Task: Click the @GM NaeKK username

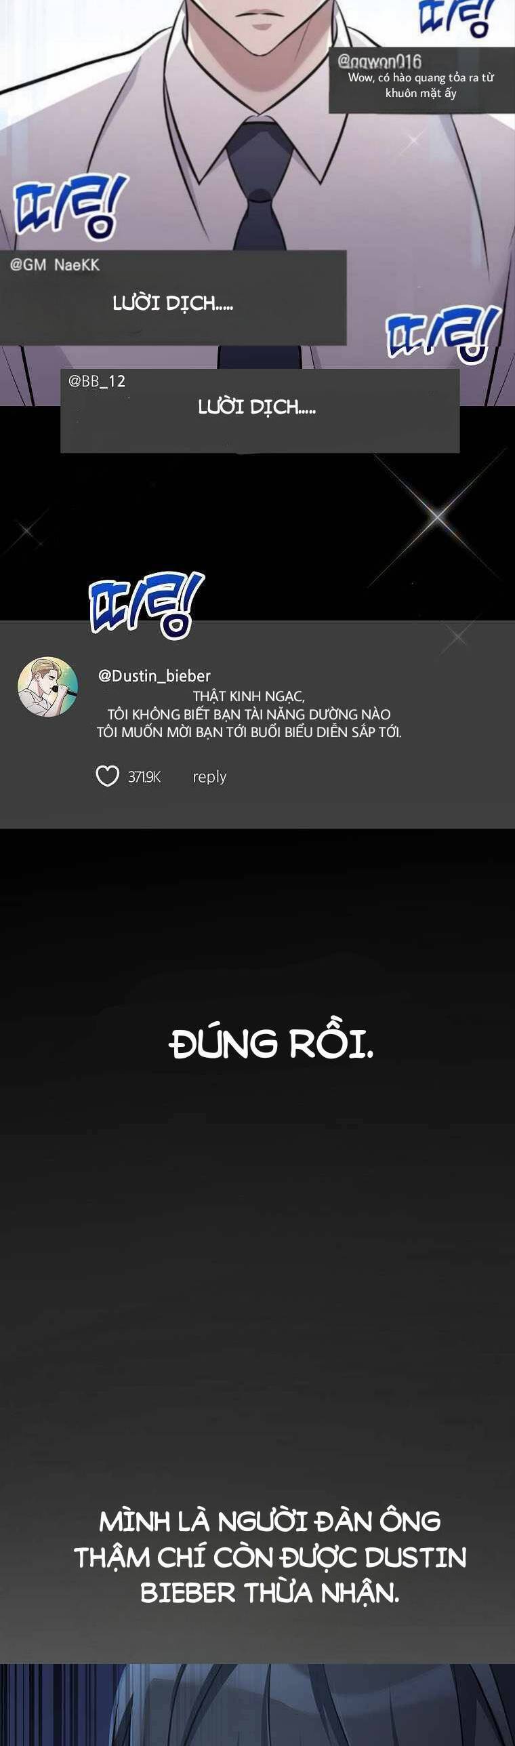Action: point(55,265)
